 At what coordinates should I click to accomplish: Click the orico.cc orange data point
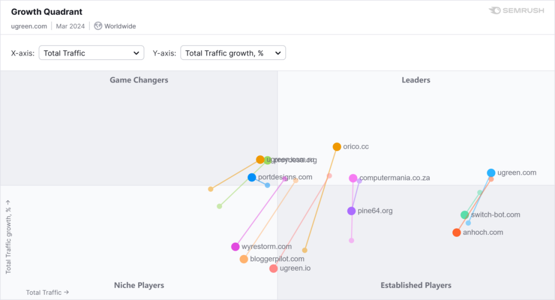tap(337, 147)
